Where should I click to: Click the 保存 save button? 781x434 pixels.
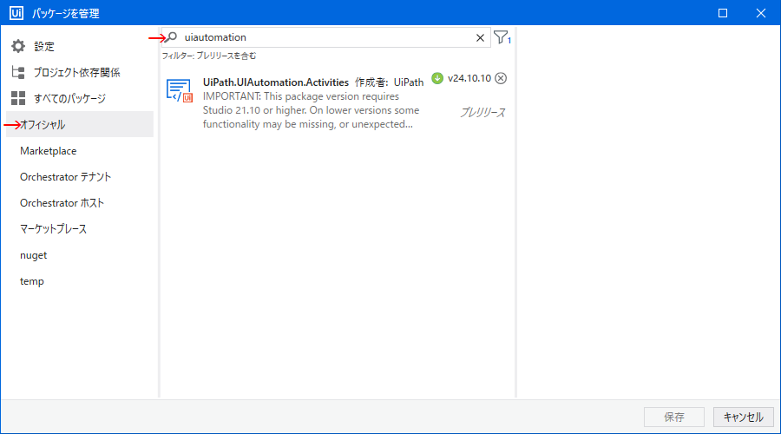point(674,417)
